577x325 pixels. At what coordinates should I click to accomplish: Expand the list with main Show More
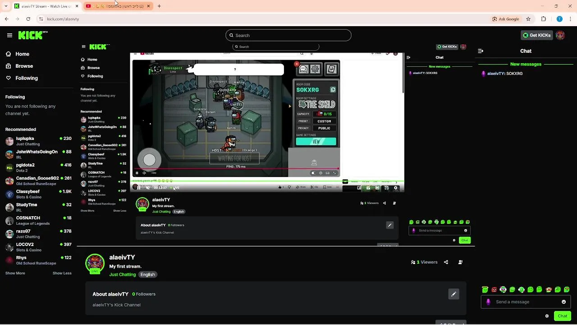pyautogui.click(x=15, y=273)
